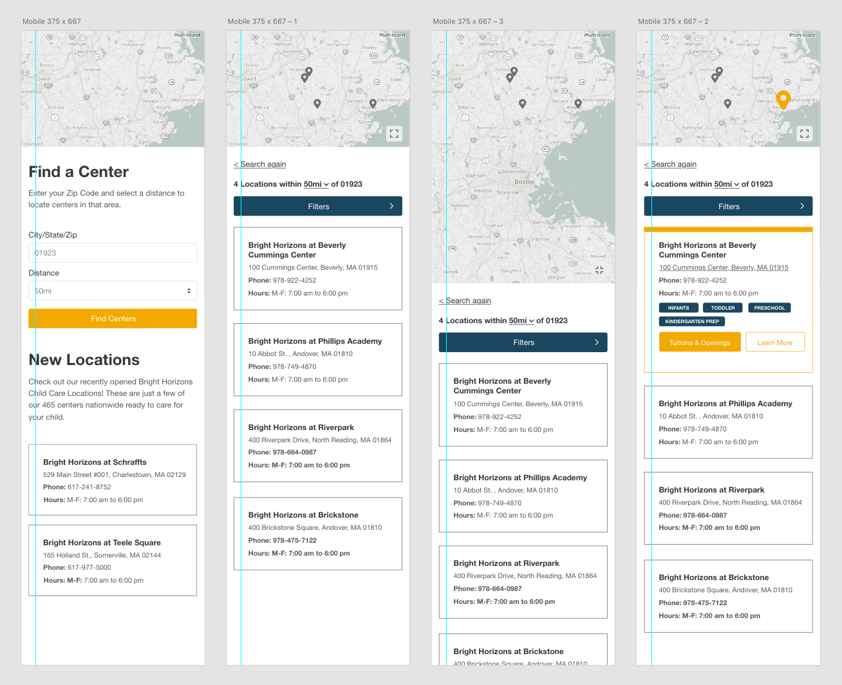Click the TODDLER tag

[x=723, y=308]
